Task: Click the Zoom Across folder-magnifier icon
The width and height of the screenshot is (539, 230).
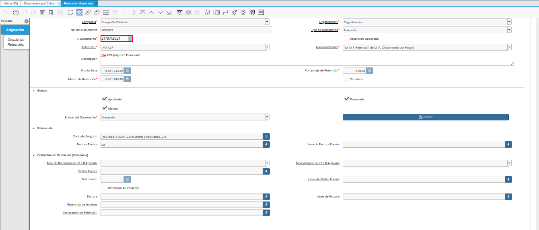Action: 216,12
